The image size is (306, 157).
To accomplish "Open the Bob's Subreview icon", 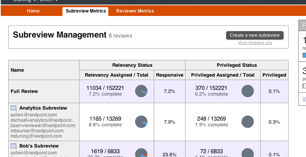I will pyautogui.click(x=14, y=146).
